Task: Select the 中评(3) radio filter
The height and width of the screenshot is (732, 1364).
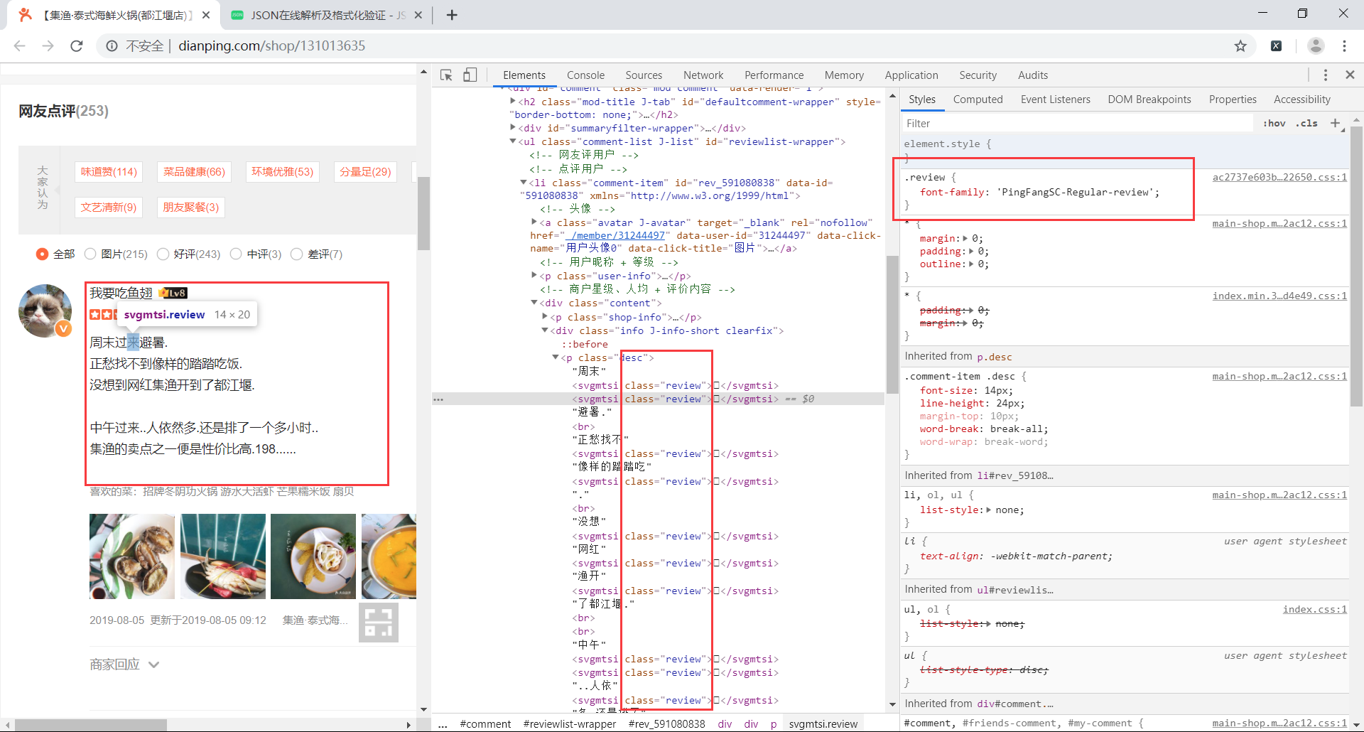Action: tap(236, 254)
